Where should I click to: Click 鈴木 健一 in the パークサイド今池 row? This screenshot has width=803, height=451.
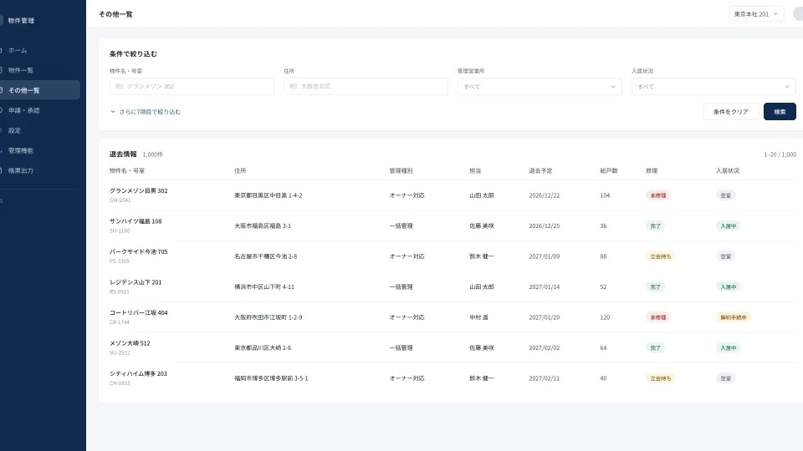(x=482, y=256)
